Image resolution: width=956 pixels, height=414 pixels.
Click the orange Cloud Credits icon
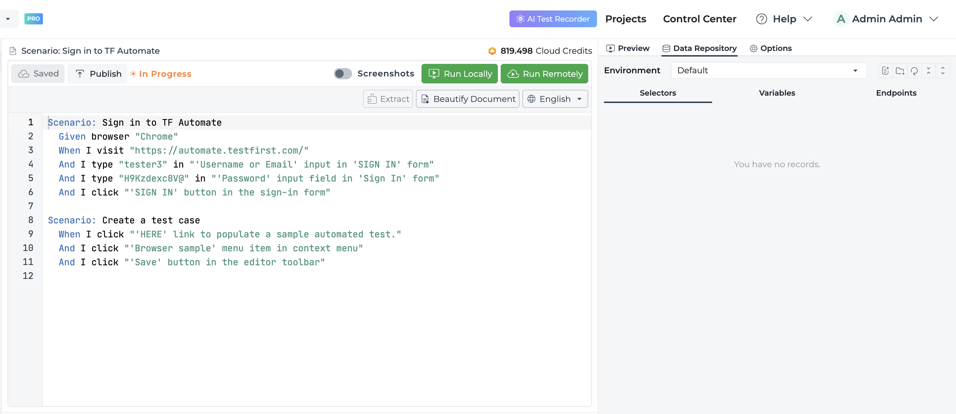coord(492,51)
